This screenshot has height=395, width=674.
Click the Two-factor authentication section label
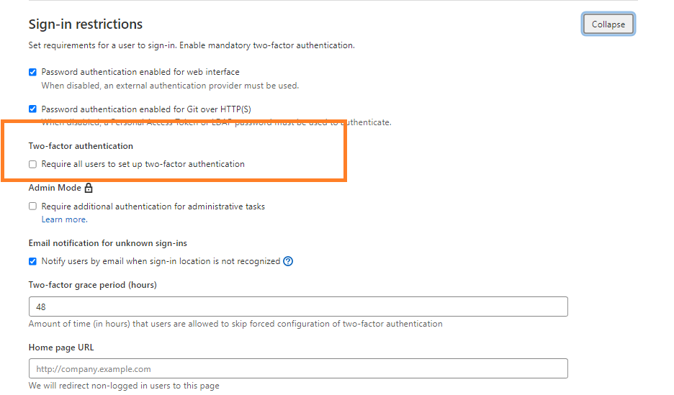pyautogui.click(x=81, y=146)
